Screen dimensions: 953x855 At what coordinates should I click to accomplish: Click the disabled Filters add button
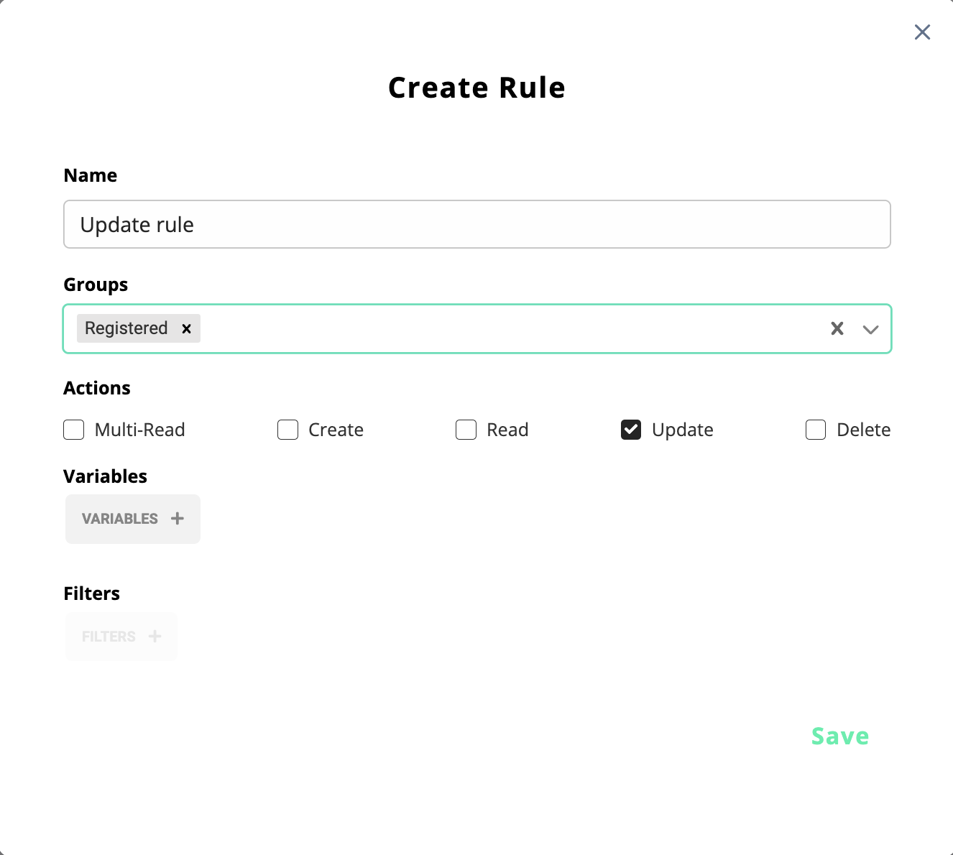(x=121, y=637)
